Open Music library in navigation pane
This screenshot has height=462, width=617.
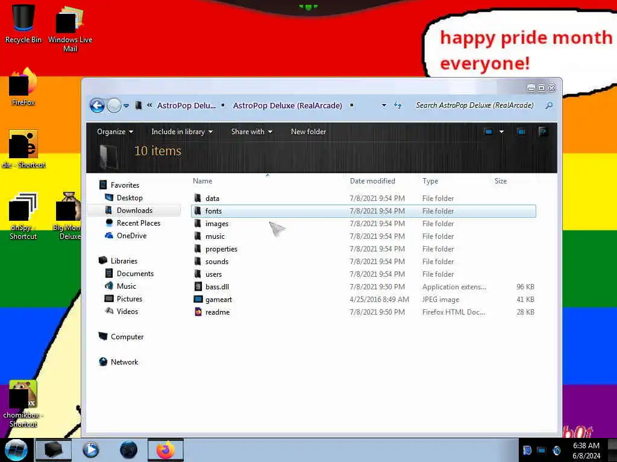click(x=127, y=286)
